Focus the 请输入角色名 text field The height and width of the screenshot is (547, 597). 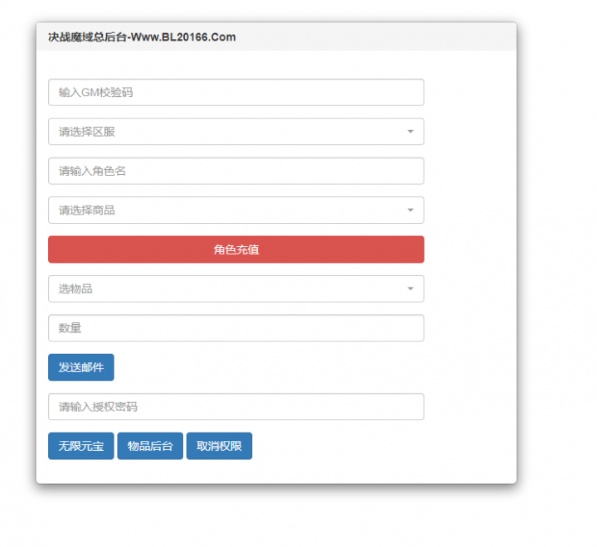click(x=236, y=171)
